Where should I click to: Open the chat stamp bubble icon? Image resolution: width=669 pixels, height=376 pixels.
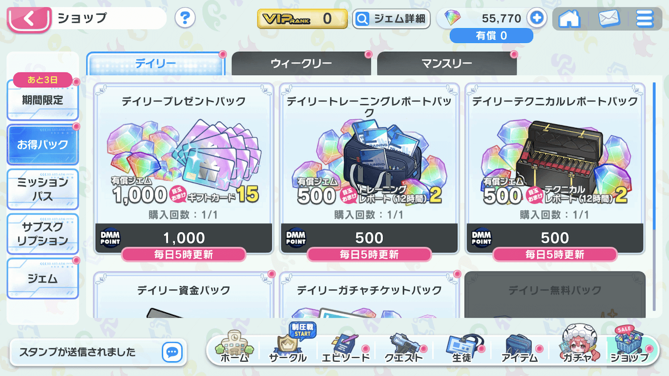[171, 352]
